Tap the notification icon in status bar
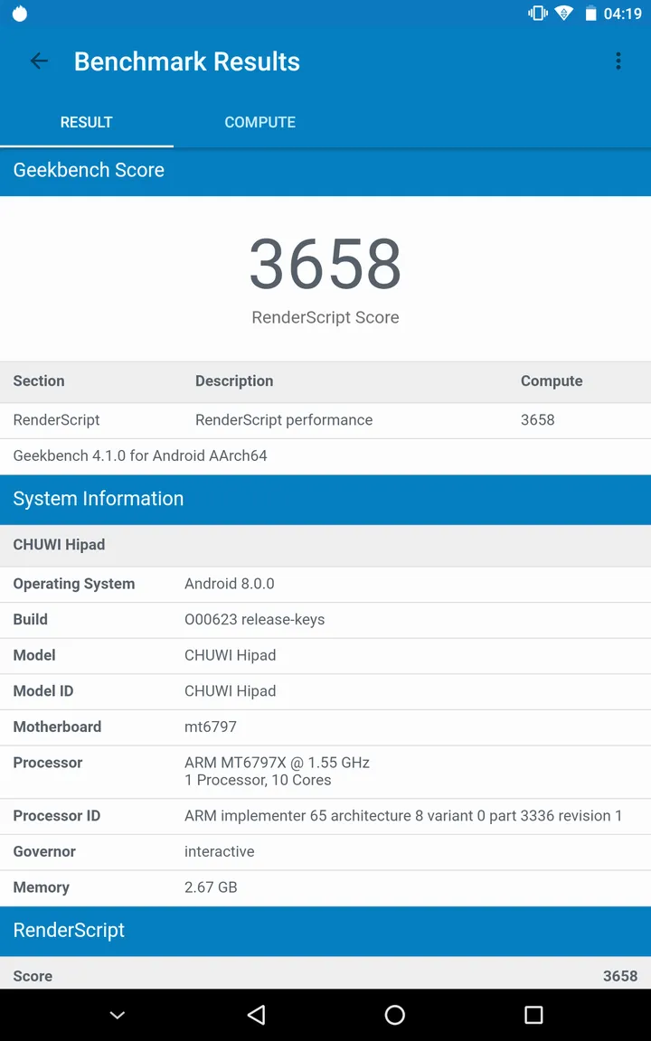The image size is (651, 1041). click(20, 14)
